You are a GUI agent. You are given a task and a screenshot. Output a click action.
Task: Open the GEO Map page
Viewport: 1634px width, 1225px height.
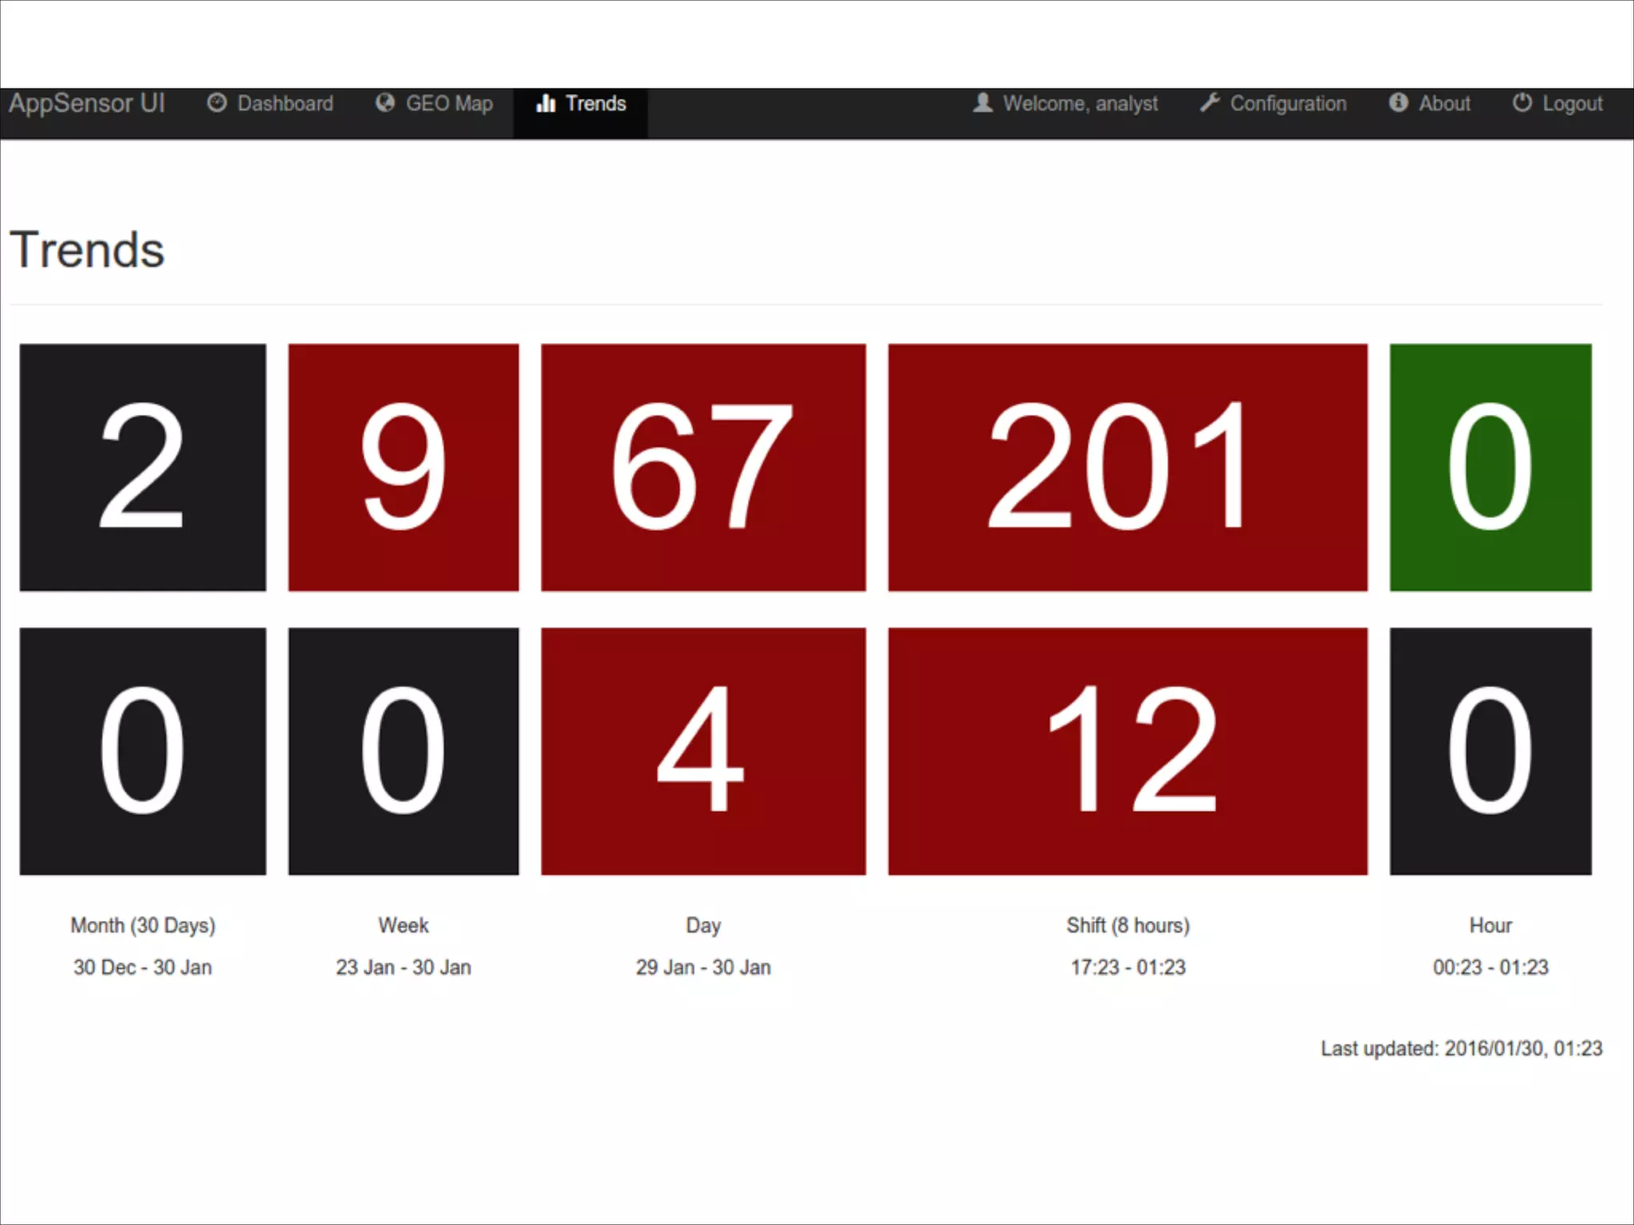[x=449, y=104]
